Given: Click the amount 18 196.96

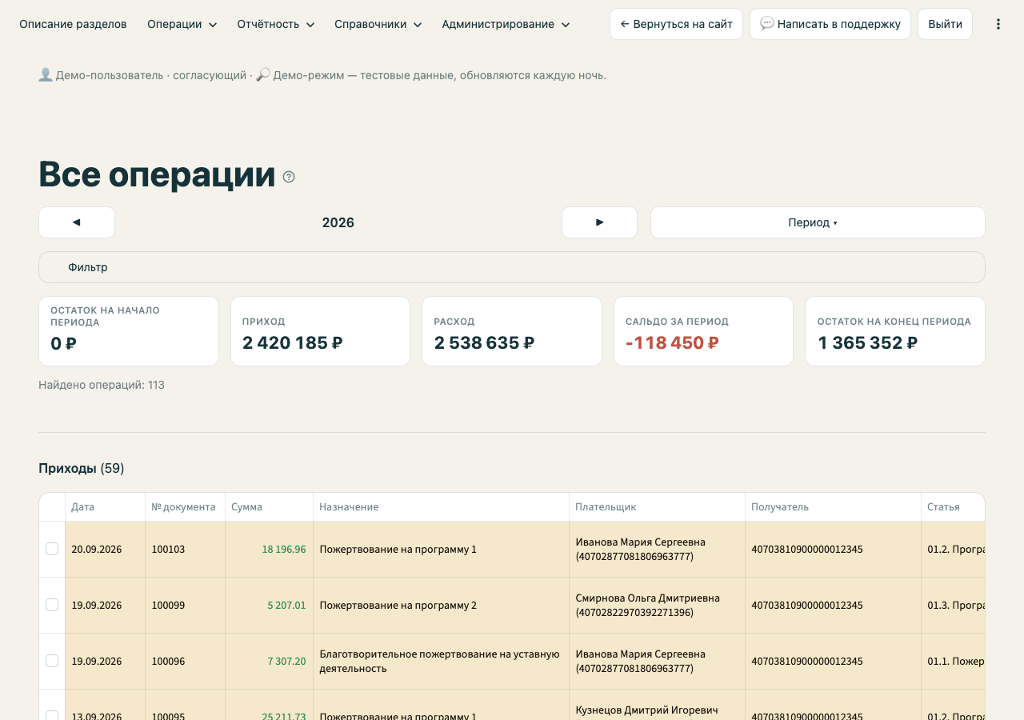Looking at the screenshot, I should point(284,549).
